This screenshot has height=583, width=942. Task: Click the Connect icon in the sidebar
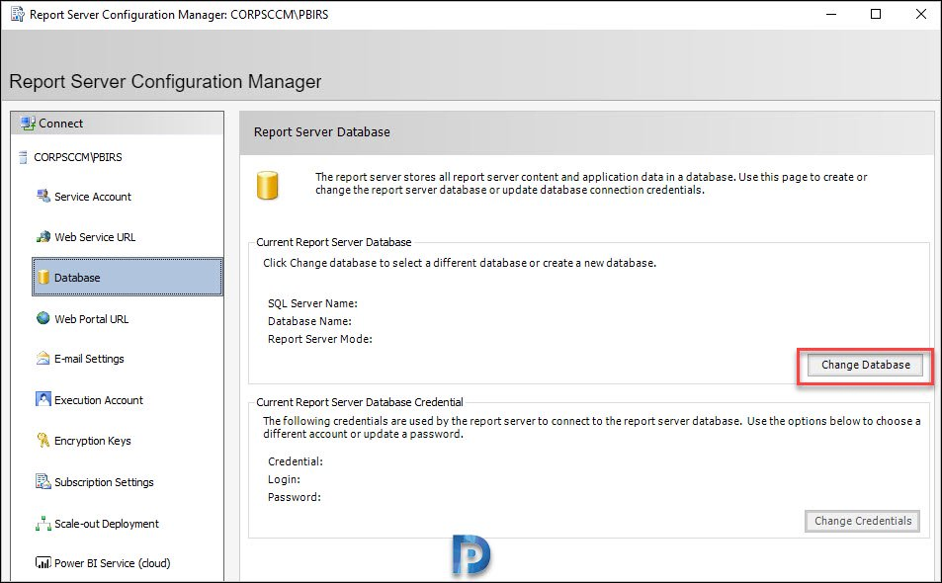point(28,124)
